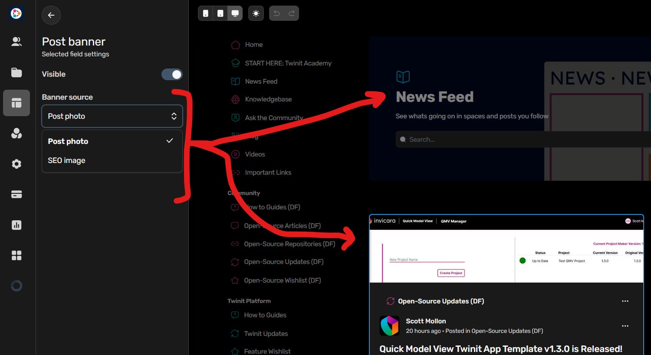Open the Quick Model View Twinit App Template post title
The height and width of the screenshot is (355, 651).
pyautogui.click(x=501, y=349)
